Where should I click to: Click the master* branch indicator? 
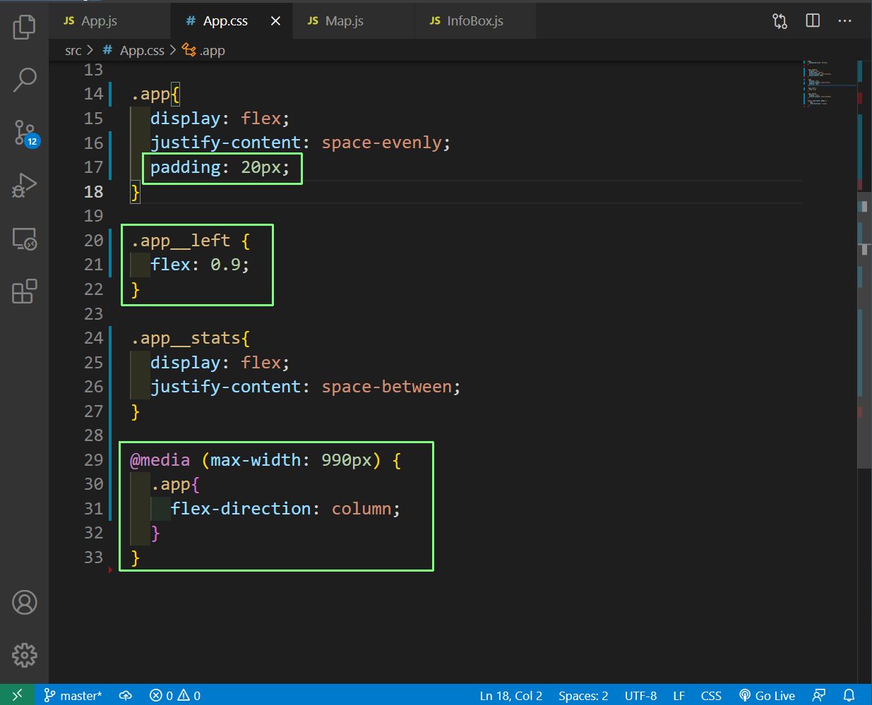(x=73, y=695)
